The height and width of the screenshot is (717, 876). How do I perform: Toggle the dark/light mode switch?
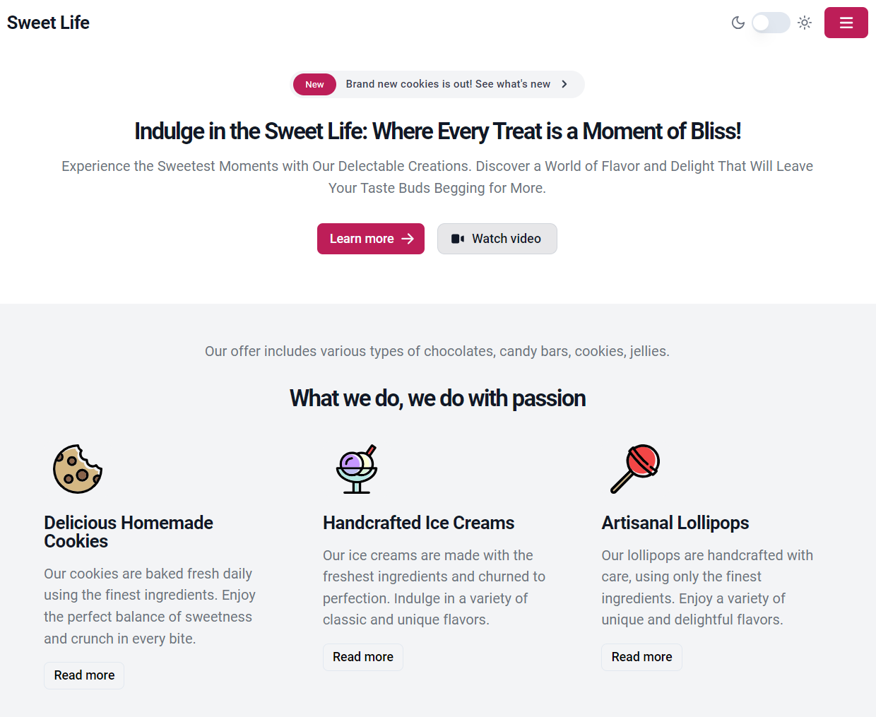pyautogui.click(x=770, y=23)
